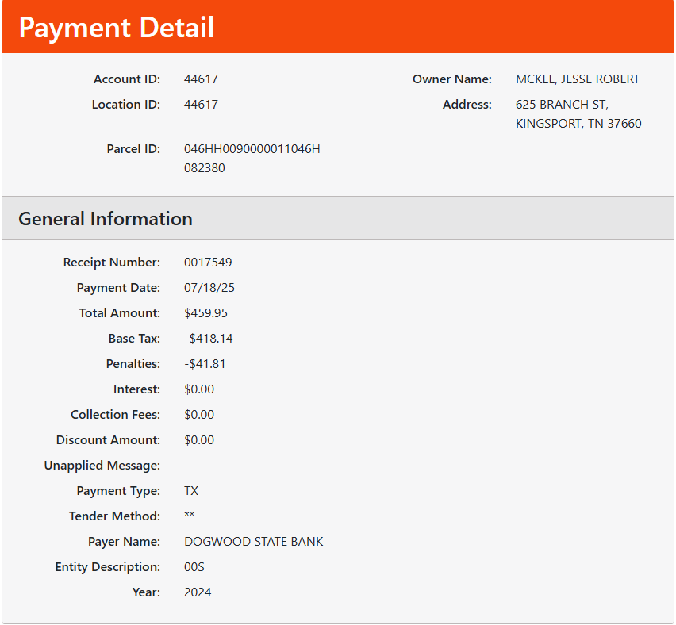The height and width of the screenshot is (625, 676).
Task: Click the Discount Amount value
Action: coord(199,440)
